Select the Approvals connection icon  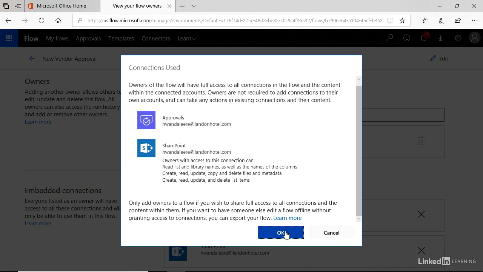(146, 120)
